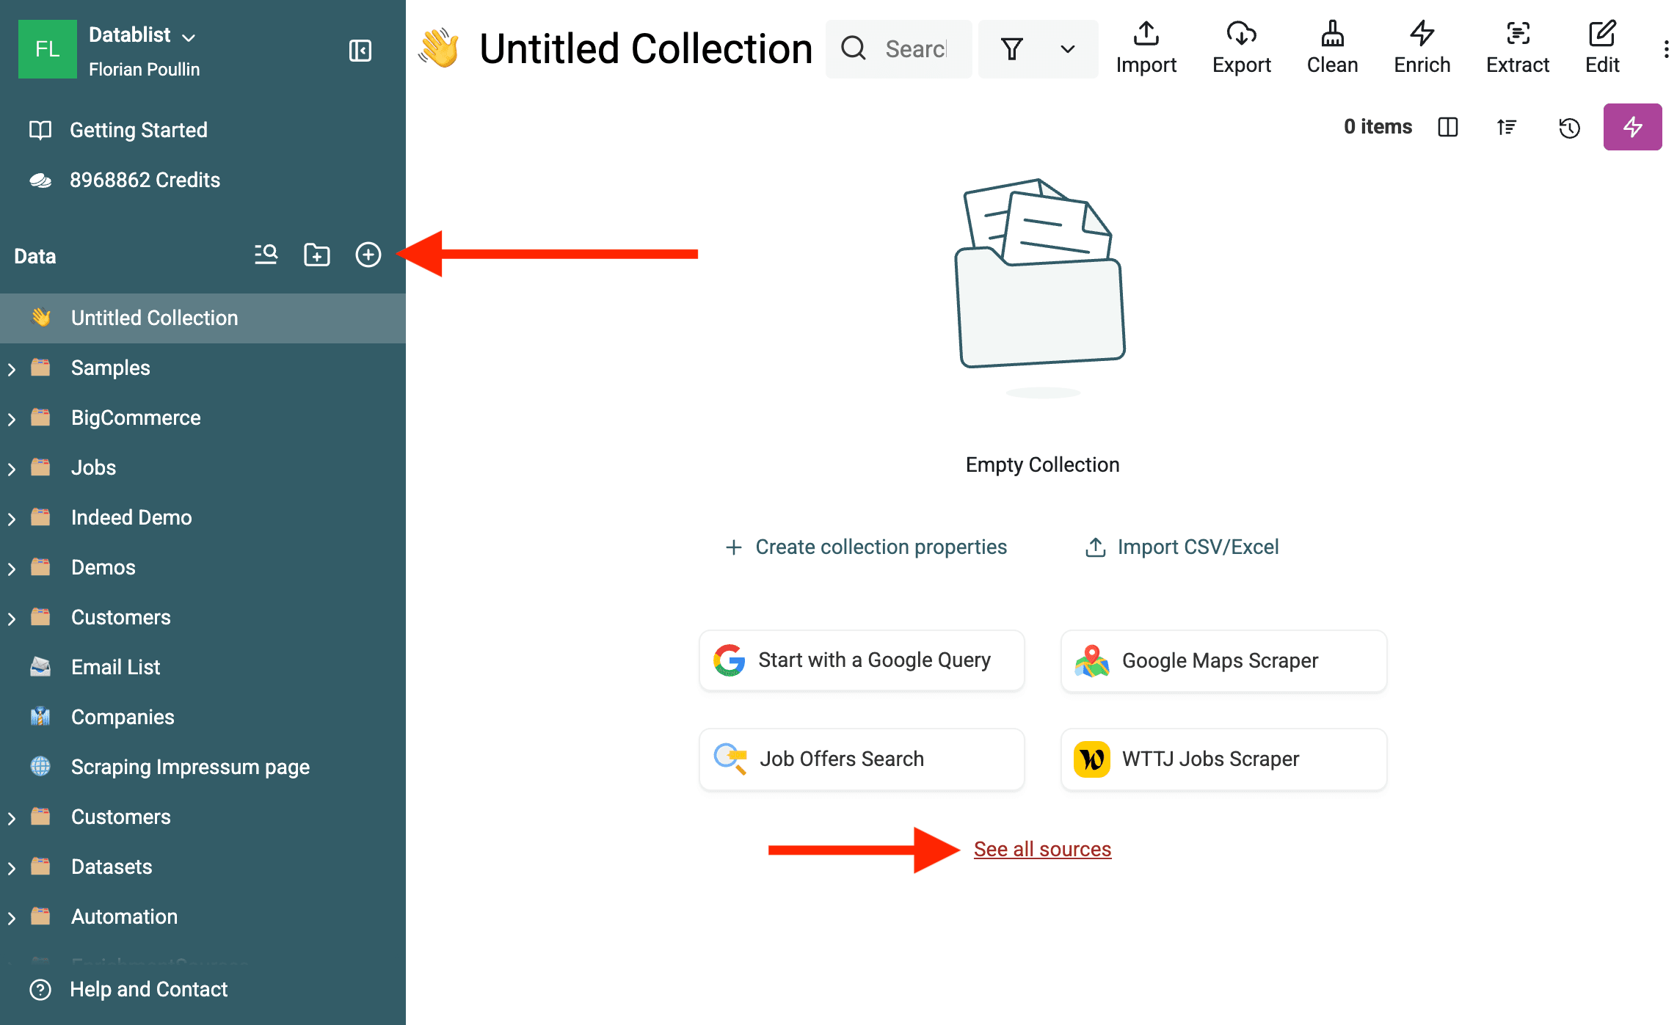
Task: Expand the Samples folder
Action: [x=12, y=368]
